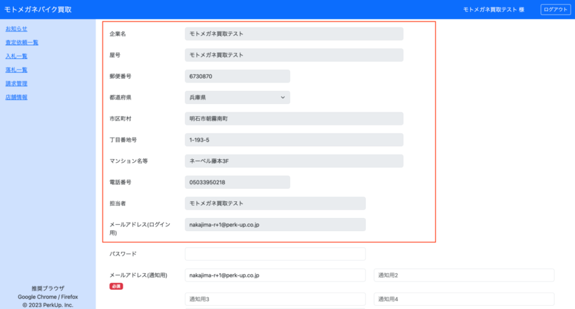Select the 丁目番地号 field
Image resolution: width=575 pixels, height=309 pixels.
point(294,140)
